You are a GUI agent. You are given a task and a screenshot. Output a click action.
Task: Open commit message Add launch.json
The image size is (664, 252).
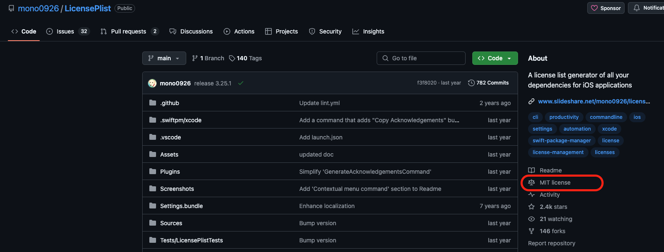[320, 137]
